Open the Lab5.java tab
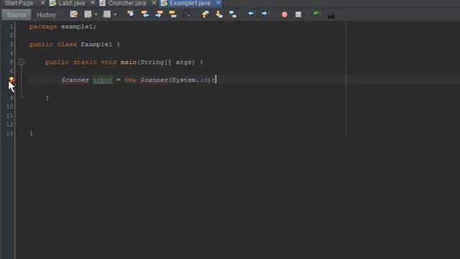The width and height of the screenshot is (460, 259). pos(72,3)
